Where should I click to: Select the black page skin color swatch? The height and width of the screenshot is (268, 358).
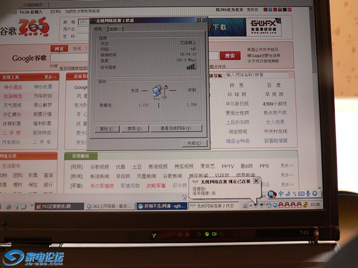coord(284,10)
